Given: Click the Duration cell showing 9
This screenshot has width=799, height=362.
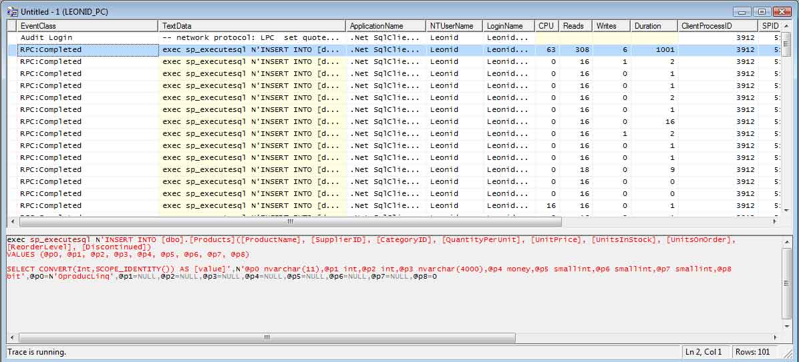Looking at the screenshot, I should (654, 170).
